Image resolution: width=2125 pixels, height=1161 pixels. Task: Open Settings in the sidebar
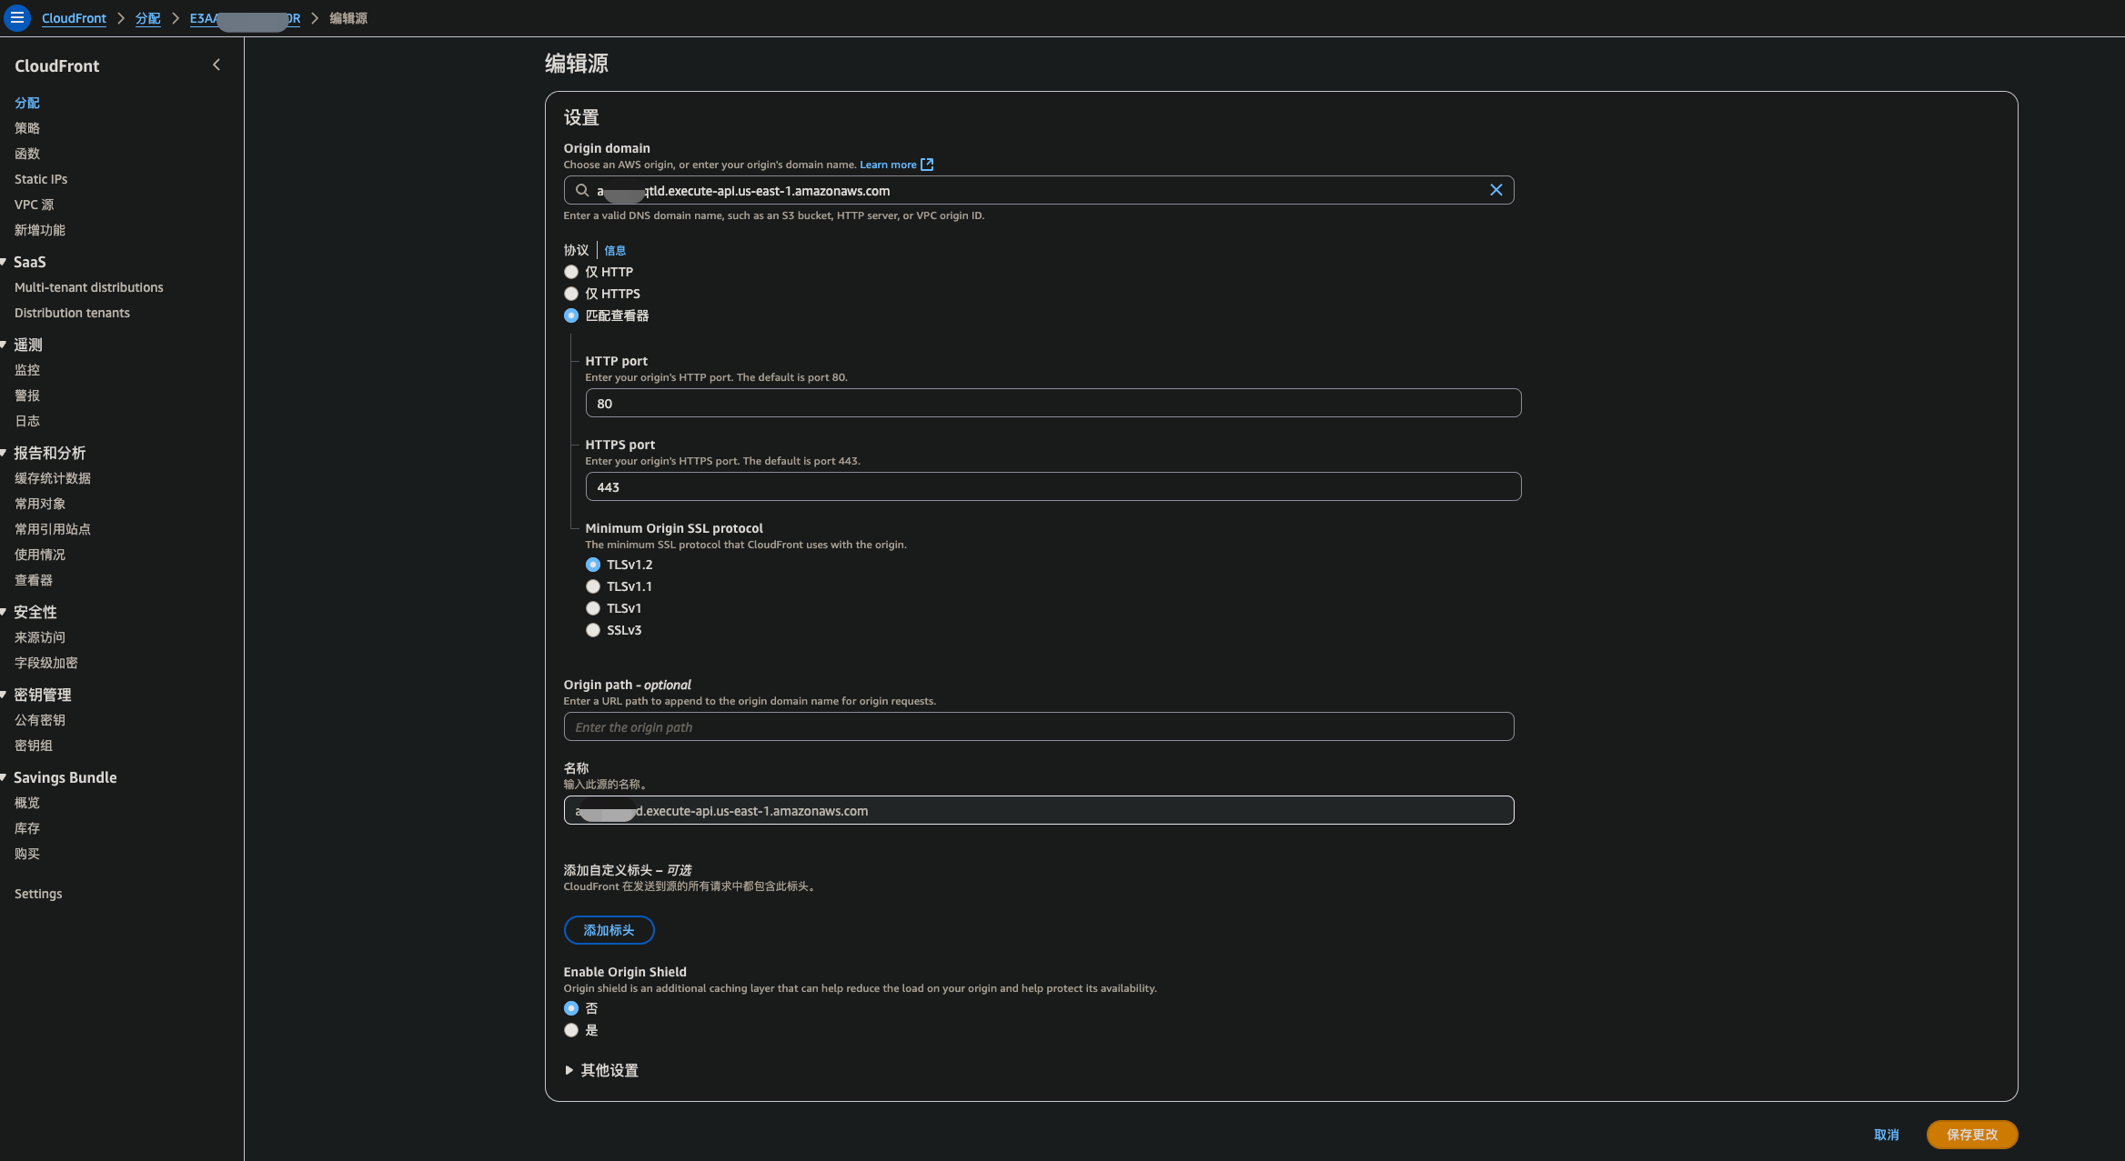(38, 894)
